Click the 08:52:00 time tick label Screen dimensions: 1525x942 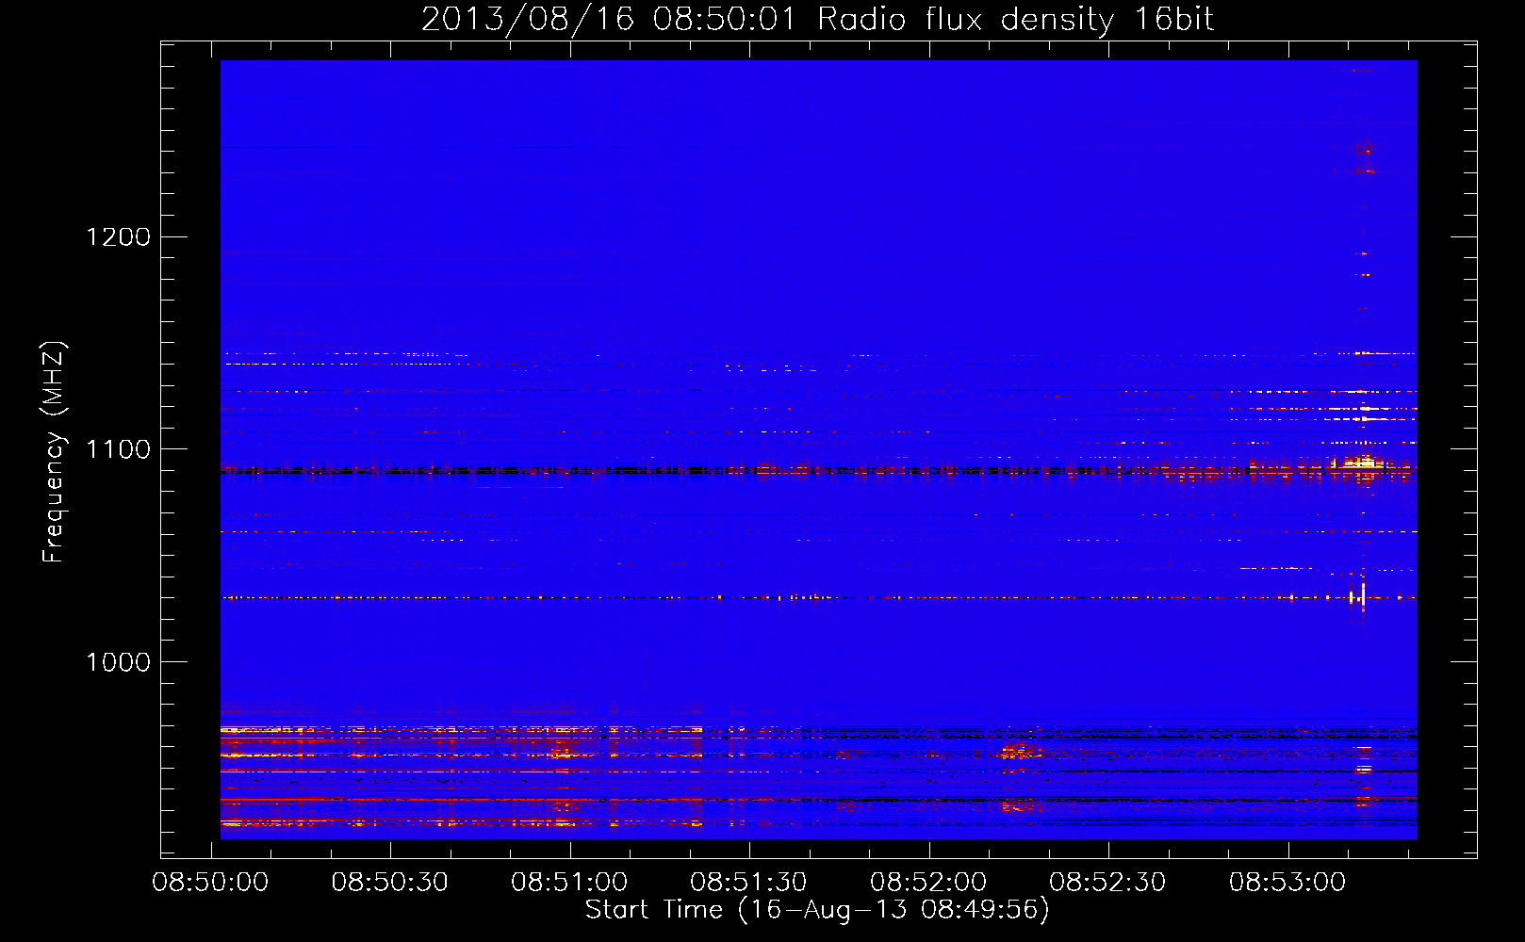[x=928, y=883]
